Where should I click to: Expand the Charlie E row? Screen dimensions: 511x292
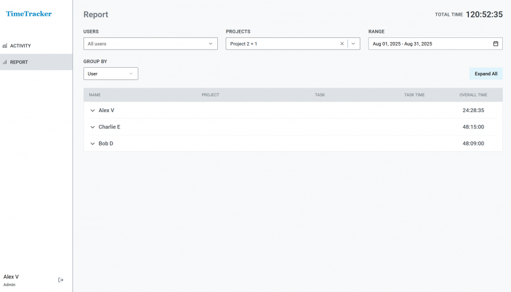pos(92,127)
